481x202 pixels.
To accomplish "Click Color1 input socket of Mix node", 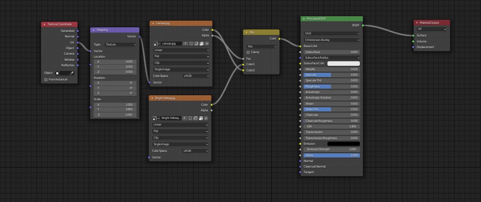I will pyautogui.click(x=243, y=64).
